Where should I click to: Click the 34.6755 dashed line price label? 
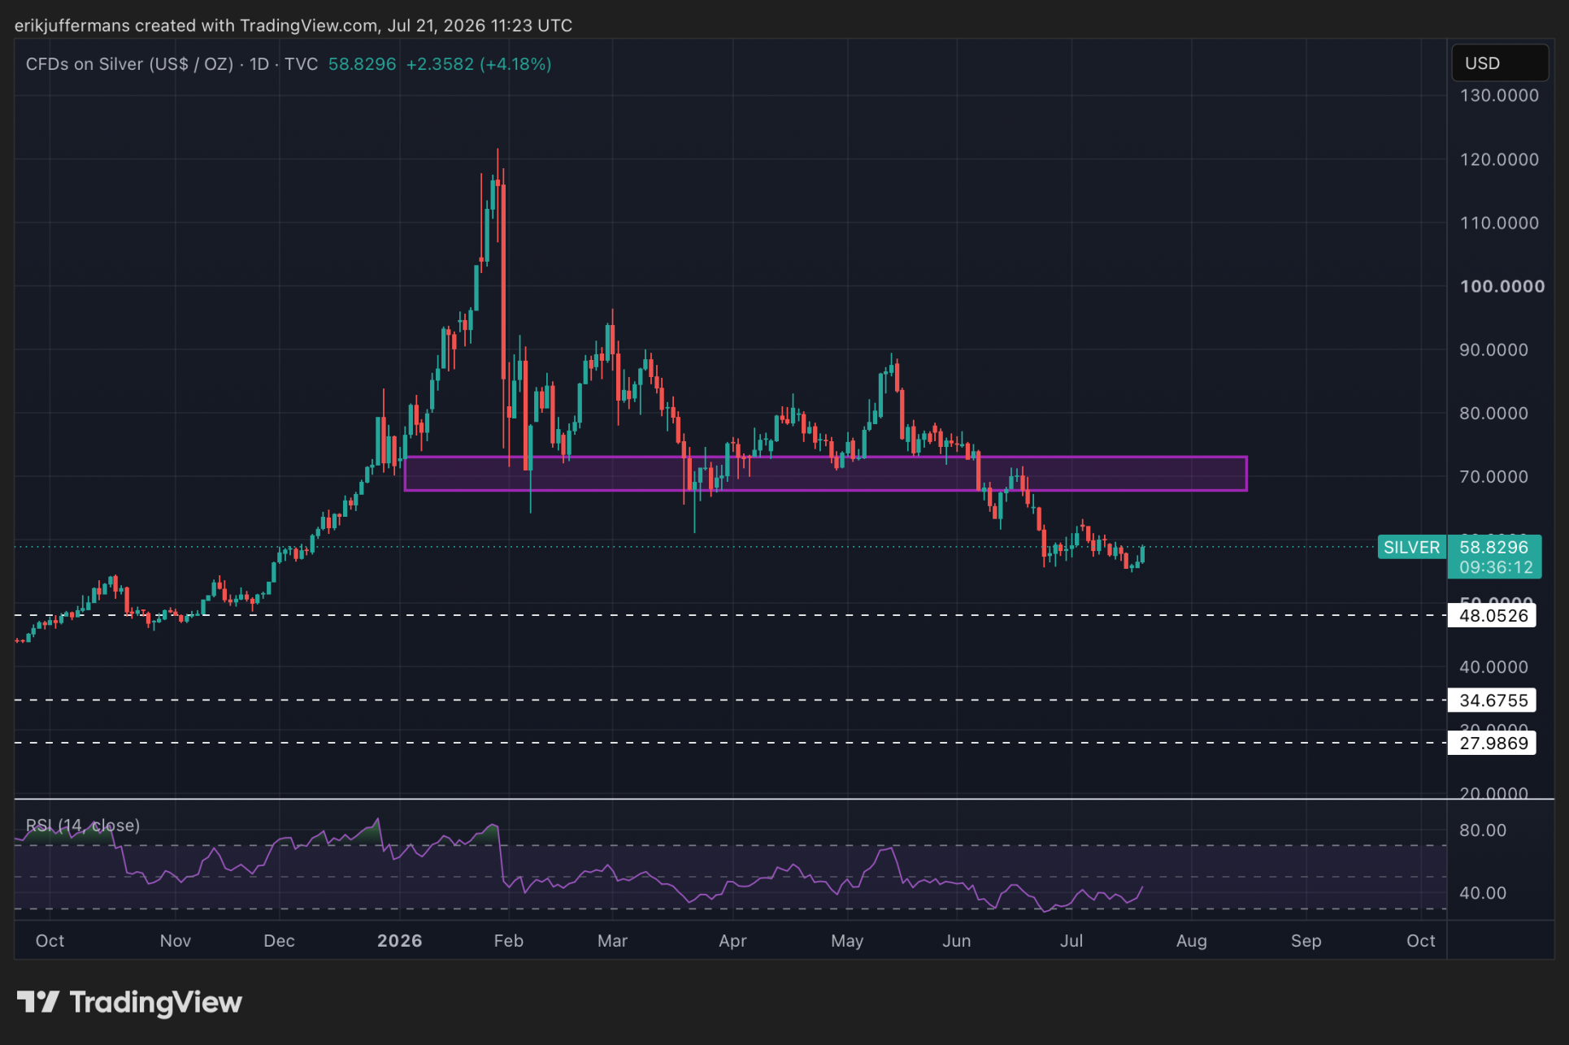point(1492,700)
